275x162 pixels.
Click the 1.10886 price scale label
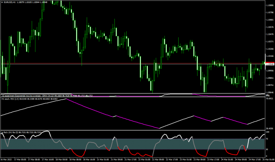click(x=270, y=5)
